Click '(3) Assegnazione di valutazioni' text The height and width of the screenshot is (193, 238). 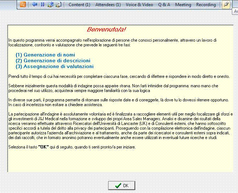(x=55, y=67)
